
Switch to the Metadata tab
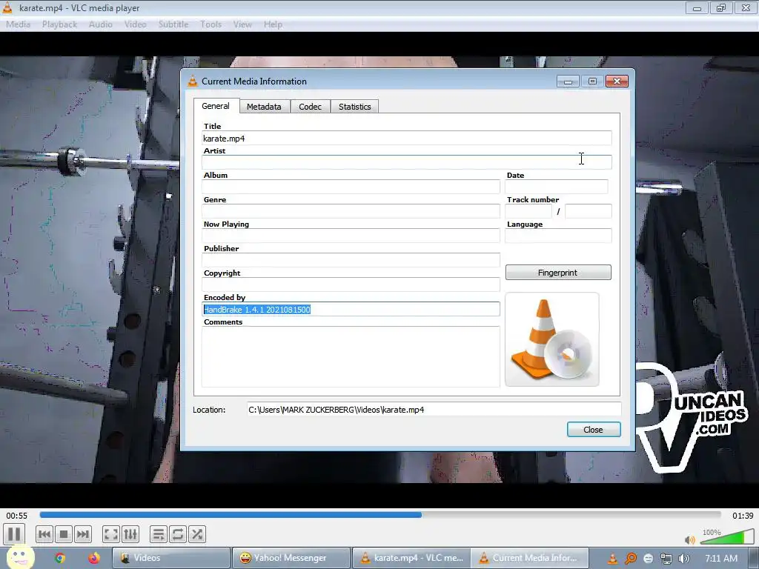pyautogui.click(x=264, y=107)
